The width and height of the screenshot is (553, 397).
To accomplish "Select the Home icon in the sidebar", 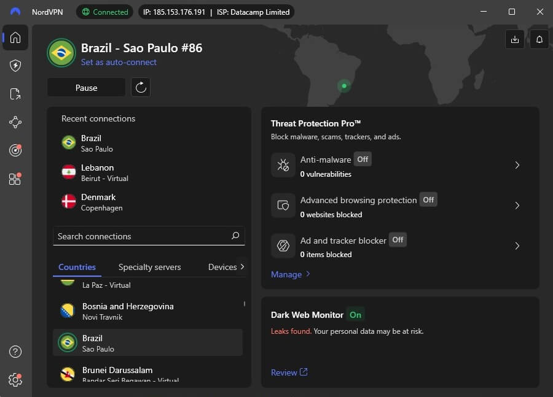I will (x=15, y=37).
